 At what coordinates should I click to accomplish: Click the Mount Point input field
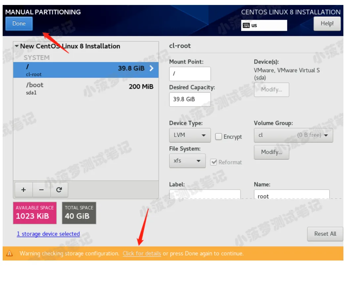(x=190, y=74)
